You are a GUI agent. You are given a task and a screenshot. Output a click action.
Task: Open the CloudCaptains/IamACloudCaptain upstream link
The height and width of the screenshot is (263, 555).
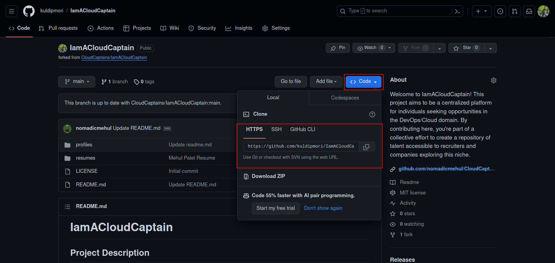coord(114,57)
